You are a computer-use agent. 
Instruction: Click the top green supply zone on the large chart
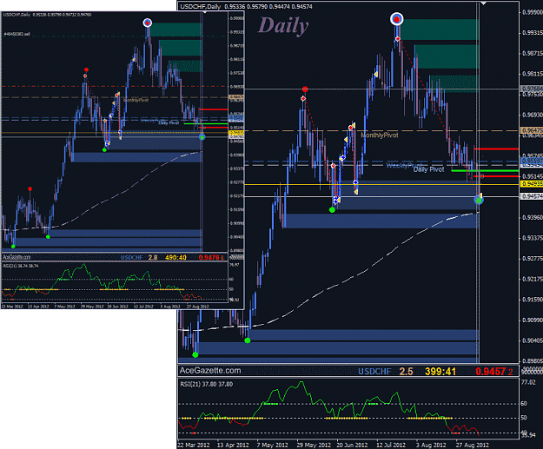click(439, 30)
